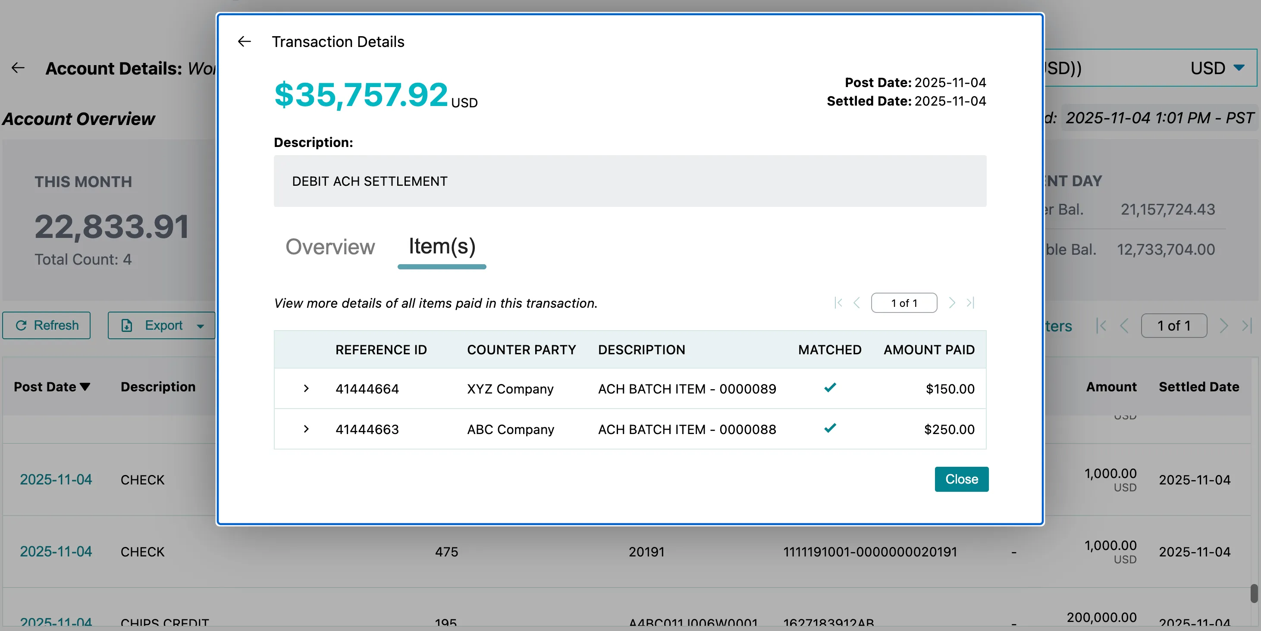Close the Transaction Details dialog
The height and width of the screenshot is (631, 1261).
click(961, 479)
